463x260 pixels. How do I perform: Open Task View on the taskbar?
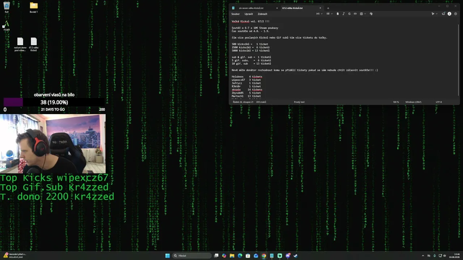216,256
